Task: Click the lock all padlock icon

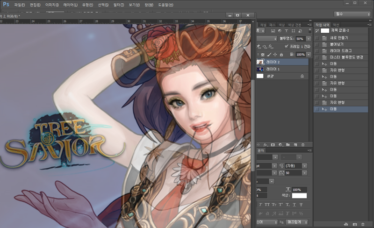Action: coord(281,55)
